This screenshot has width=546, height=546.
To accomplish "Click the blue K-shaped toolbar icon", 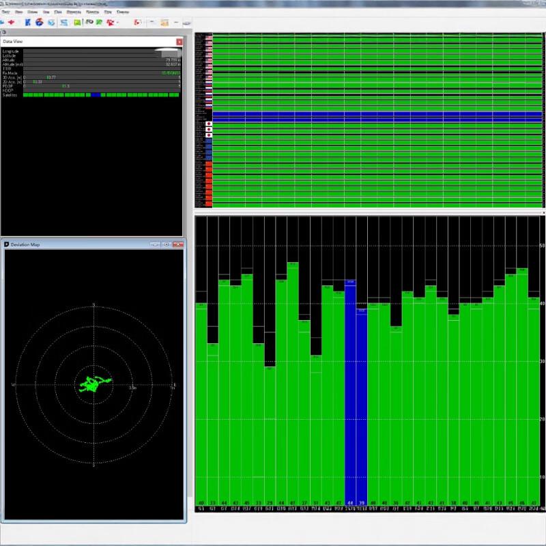I will tap(28, 23).
